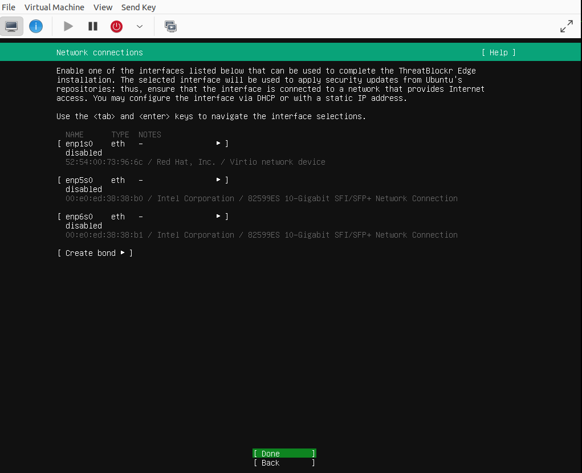Expand the enp1s0 interface arrow
The height and width of the screenshot is (473, 582).
[218, 143]
